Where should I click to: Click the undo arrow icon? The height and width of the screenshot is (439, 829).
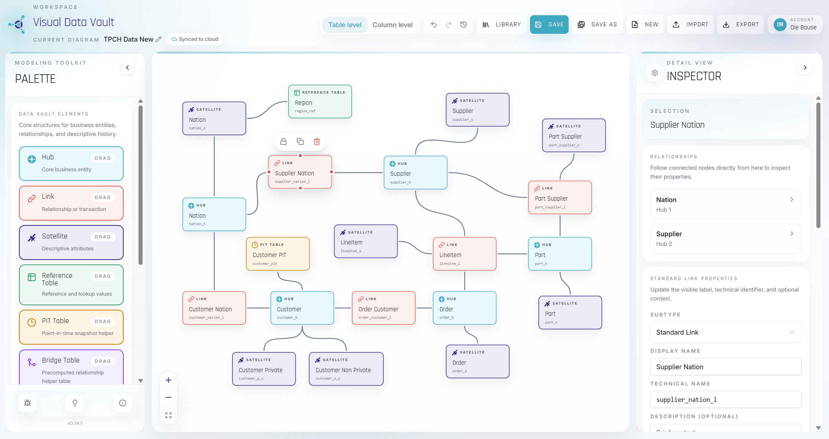click(x=433, y=25)
